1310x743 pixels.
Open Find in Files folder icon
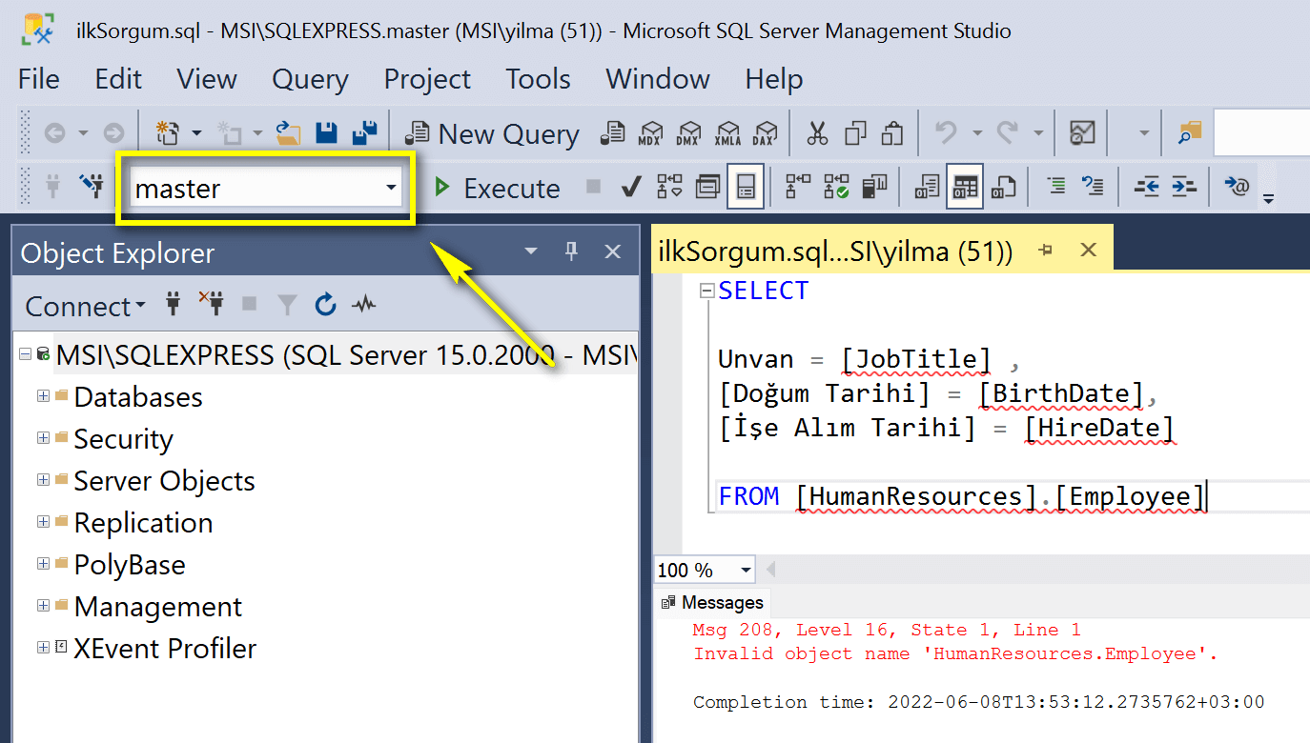tap(1190, 133)
